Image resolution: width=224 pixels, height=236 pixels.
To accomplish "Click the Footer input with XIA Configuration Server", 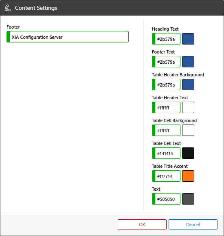I will point(68,37).
